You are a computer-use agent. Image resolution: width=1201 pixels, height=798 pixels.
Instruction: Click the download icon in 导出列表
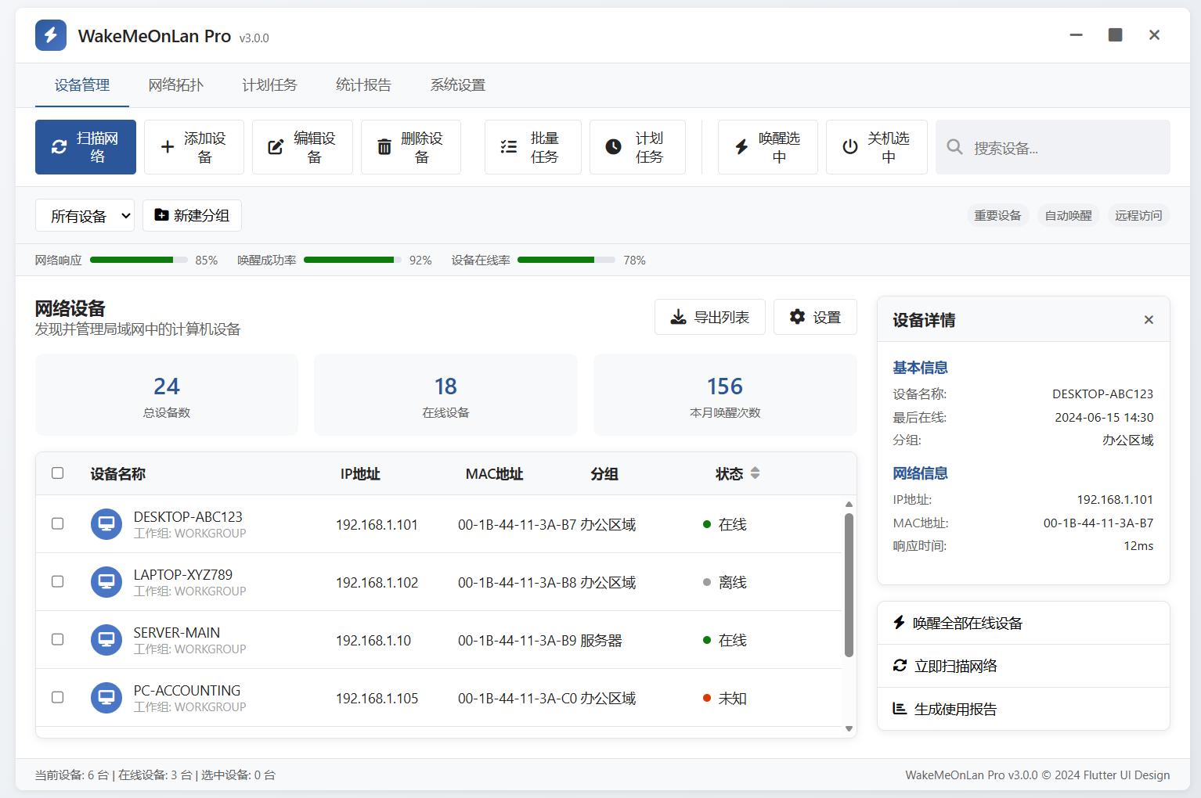pos(678,317)
